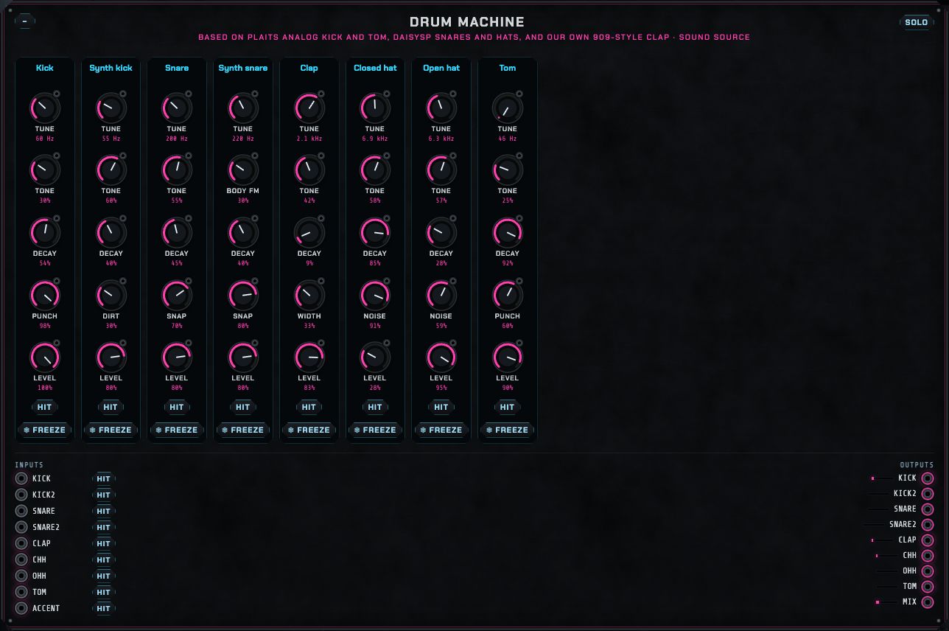Click the Closed hat NOISE knob

click(375, 296)
